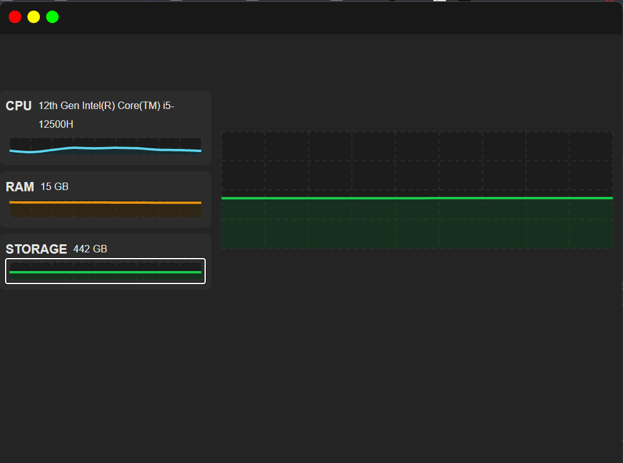Screen dimensions: 623x463
Task: Close the window with the red button
Action: pos(15,17)
